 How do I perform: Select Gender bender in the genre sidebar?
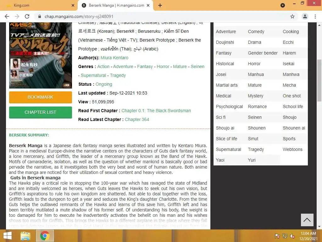(263, 53)
